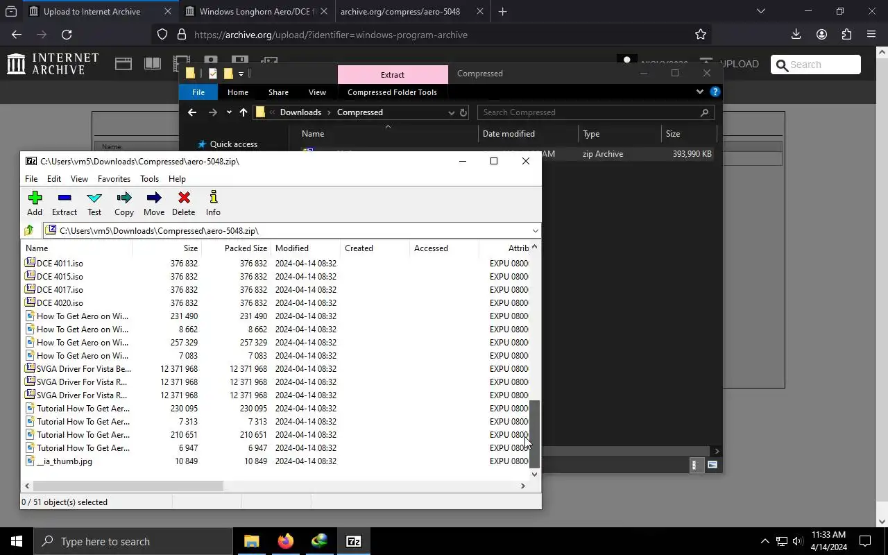Open Firefox downloads panel
Screen dimensions: 888x555
pyautogui.click(x=796, y=34)
